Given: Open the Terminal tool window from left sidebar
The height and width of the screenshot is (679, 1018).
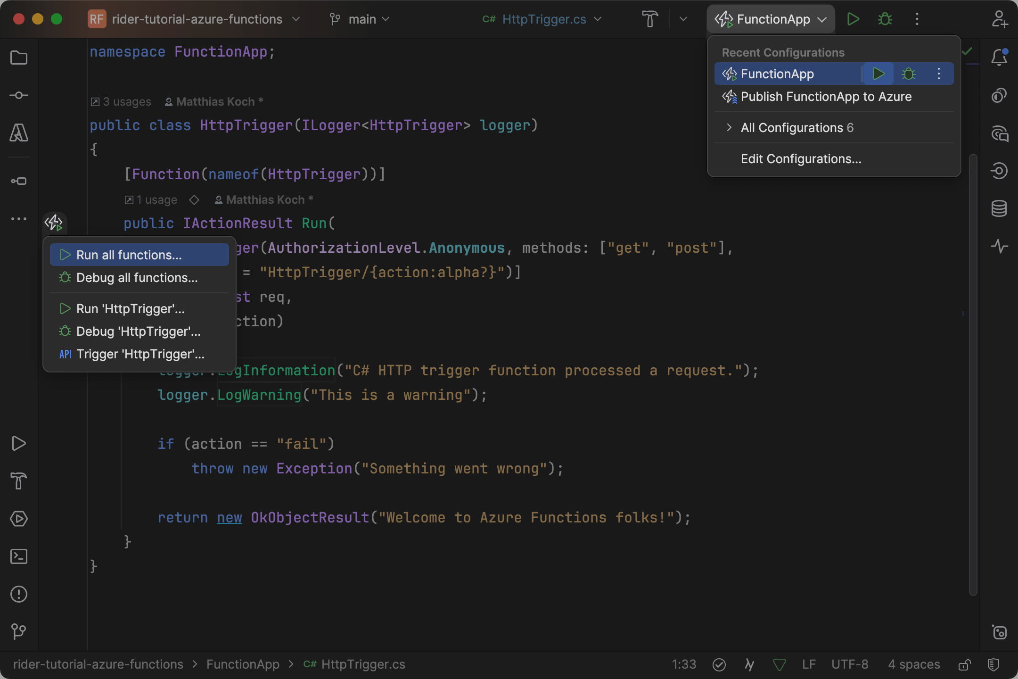Looking at the screenshot, I should 19,556.
